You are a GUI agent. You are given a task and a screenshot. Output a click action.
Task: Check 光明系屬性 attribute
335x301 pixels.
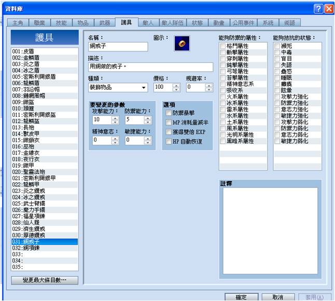223,135
